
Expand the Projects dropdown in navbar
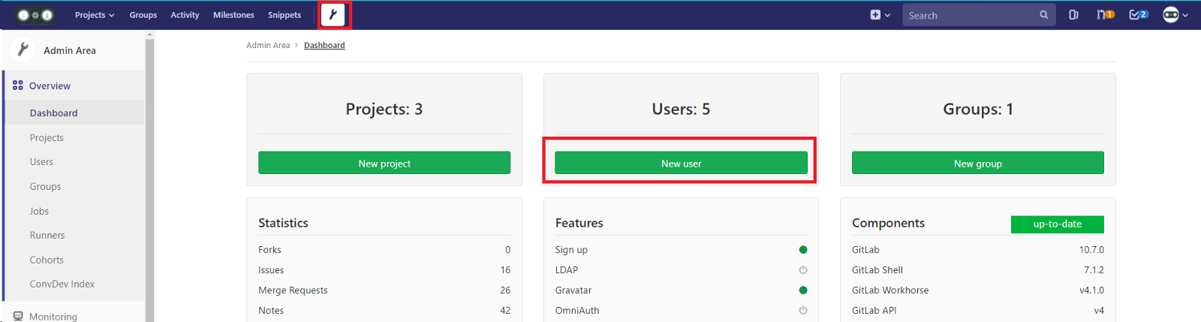95,15
